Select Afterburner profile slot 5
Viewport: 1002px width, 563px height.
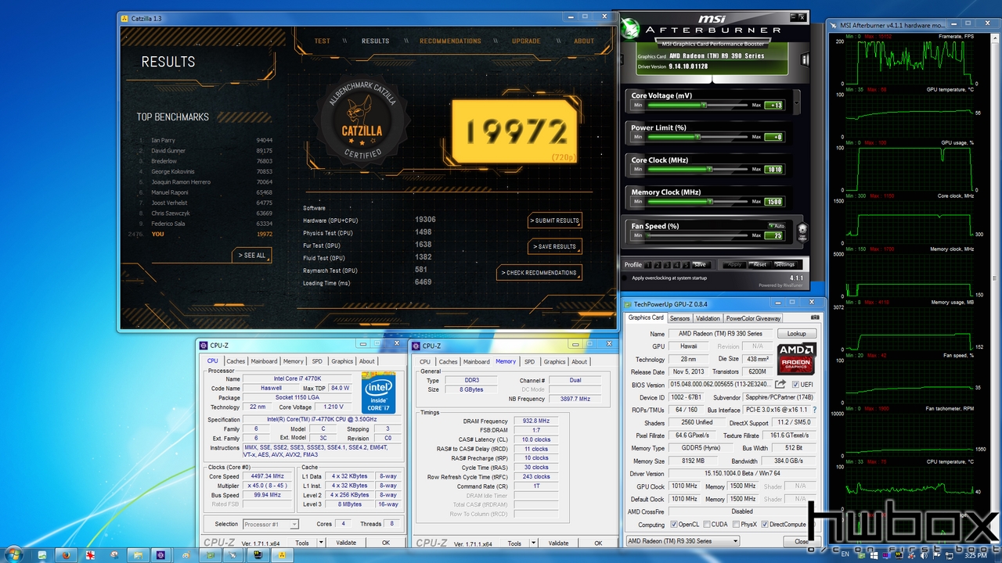[x=687, y=264]
